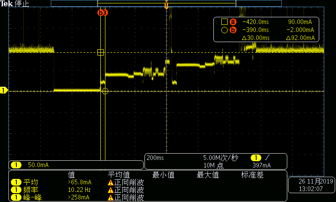Click the rising edge trigger slope icon
The width and height of the screenshot is (336, 202).
click(x=267, y=158)
